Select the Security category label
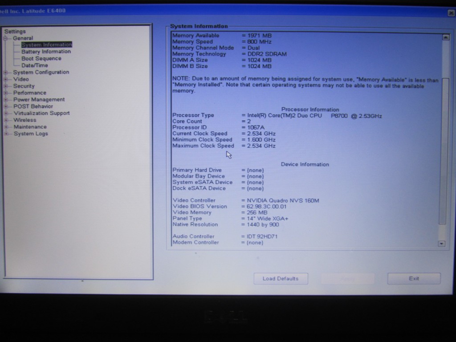The height and width of the screenshot is (342, 456). (x=24, y=86)
